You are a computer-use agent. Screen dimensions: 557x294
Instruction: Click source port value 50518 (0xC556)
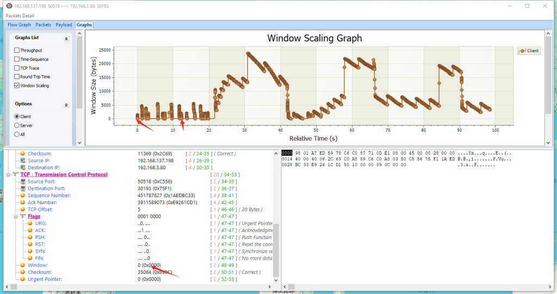154,182
